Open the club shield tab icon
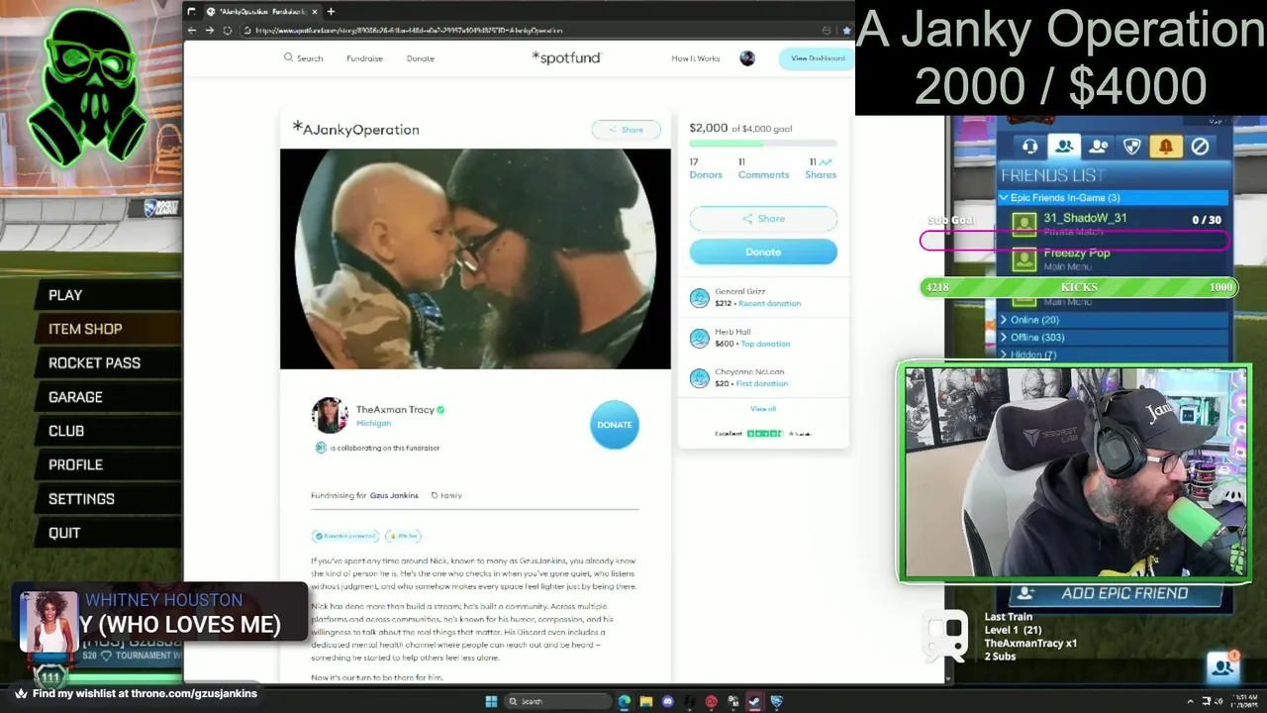This screenshot has height=713, width=1267. 1132,147
